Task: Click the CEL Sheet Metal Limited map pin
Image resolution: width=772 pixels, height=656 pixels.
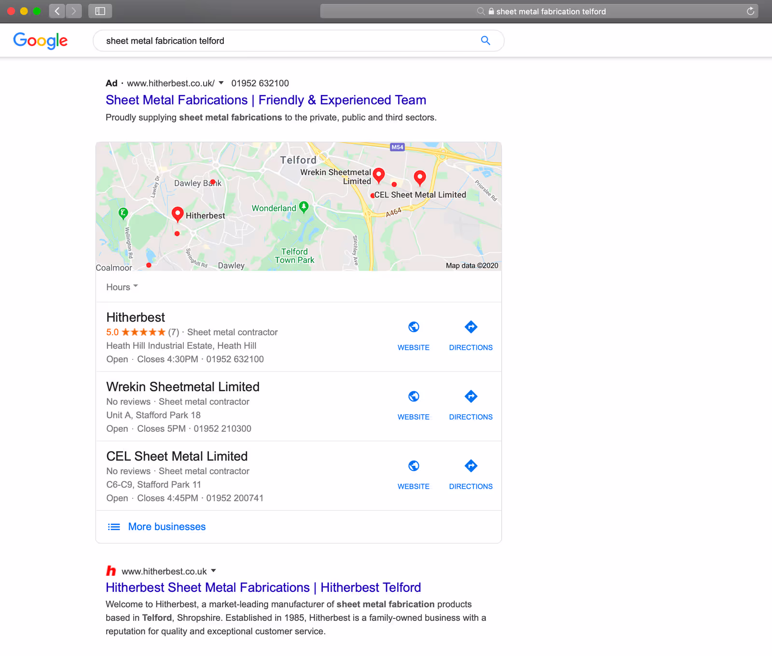Action: 420,178
